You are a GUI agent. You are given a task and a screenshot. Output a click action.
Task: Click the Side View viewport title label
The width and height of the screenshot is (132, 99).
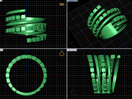click(71, 50)
